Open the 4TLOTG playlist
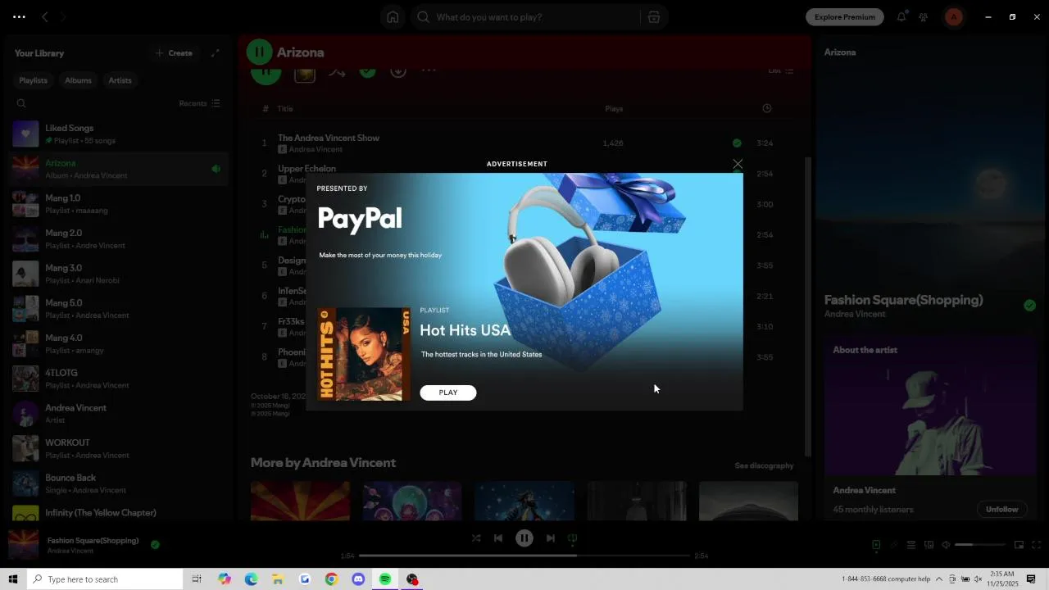The height and width of the screenshot is (590, 1049). pos(117,379)
